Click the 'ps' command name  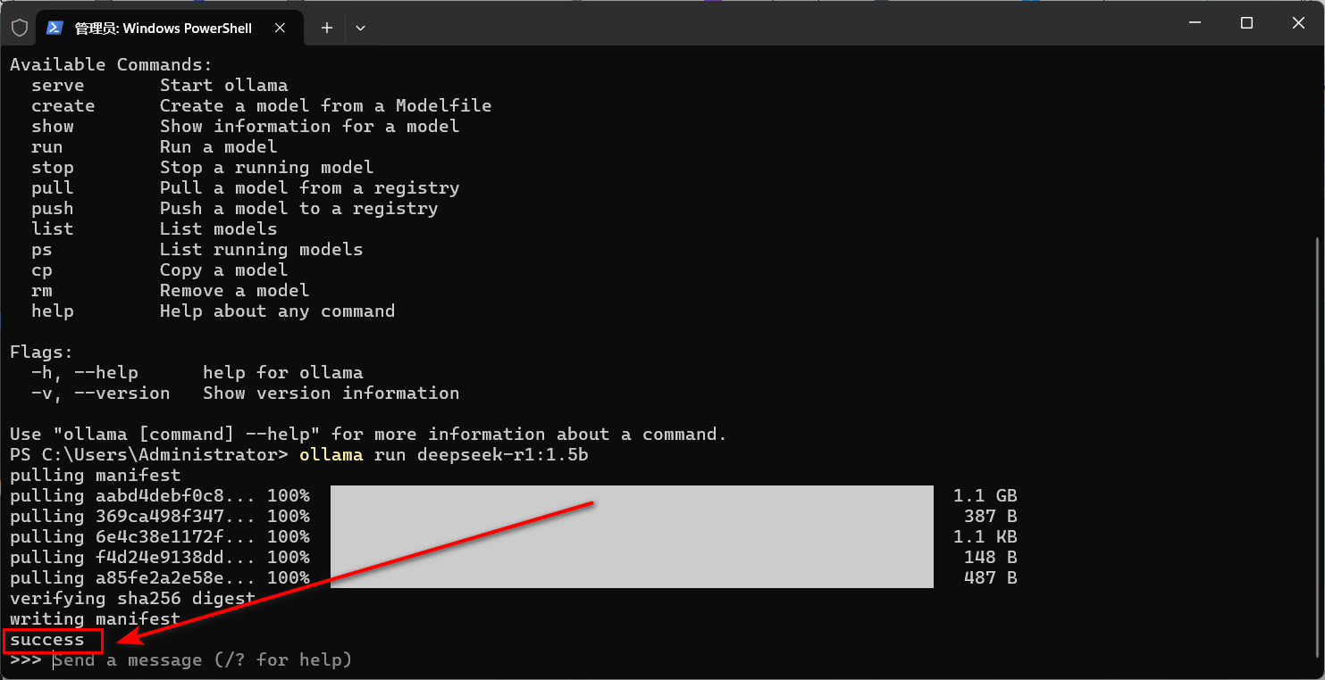42,250
